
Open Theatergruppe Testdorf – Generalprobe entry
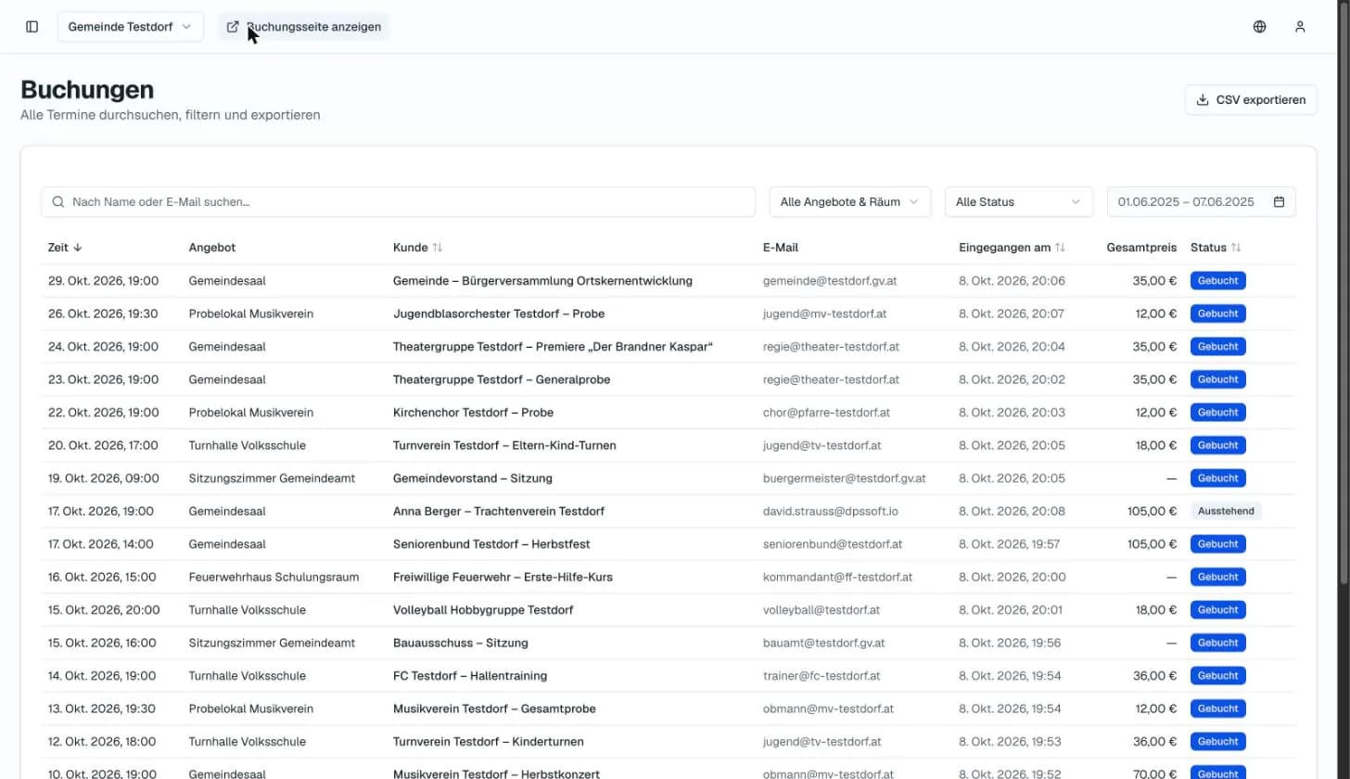502,379
